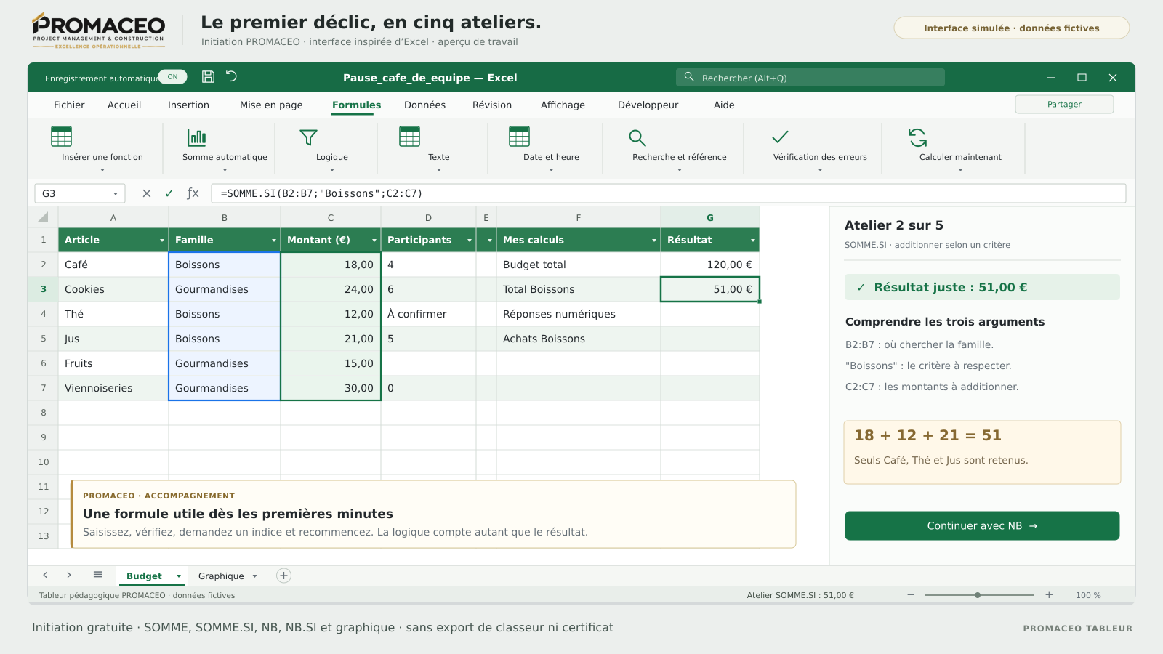Zoom out with the minus button
1163x654 pixels.
(x=911, y=594)
